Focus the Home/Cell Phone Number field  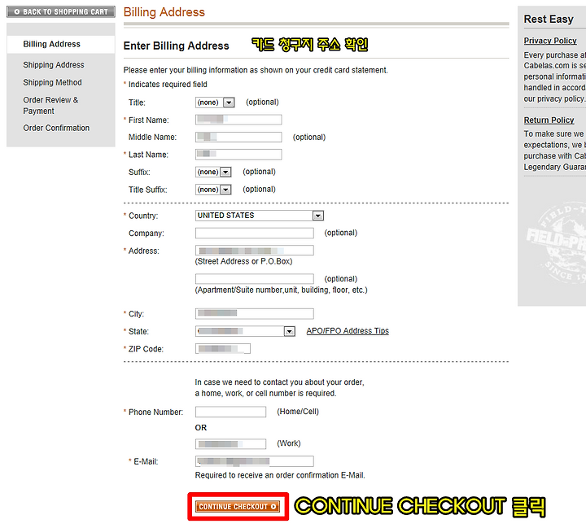[x=230, y=412]
